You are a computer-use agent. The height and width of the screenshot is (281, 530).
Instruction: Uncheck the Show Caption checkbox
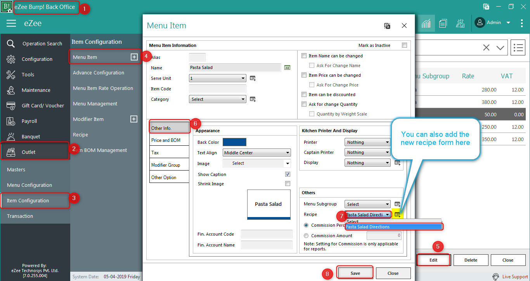(x=288, y=174)
